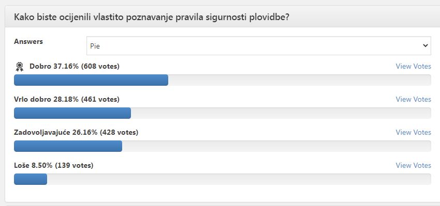View votes for the Dobro answer

[413, 66]
